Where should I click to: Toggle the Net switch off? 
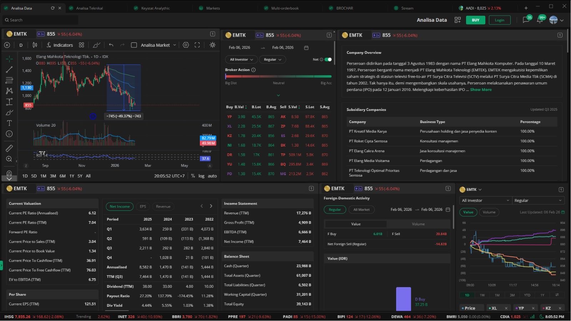[x=328, y=60]
